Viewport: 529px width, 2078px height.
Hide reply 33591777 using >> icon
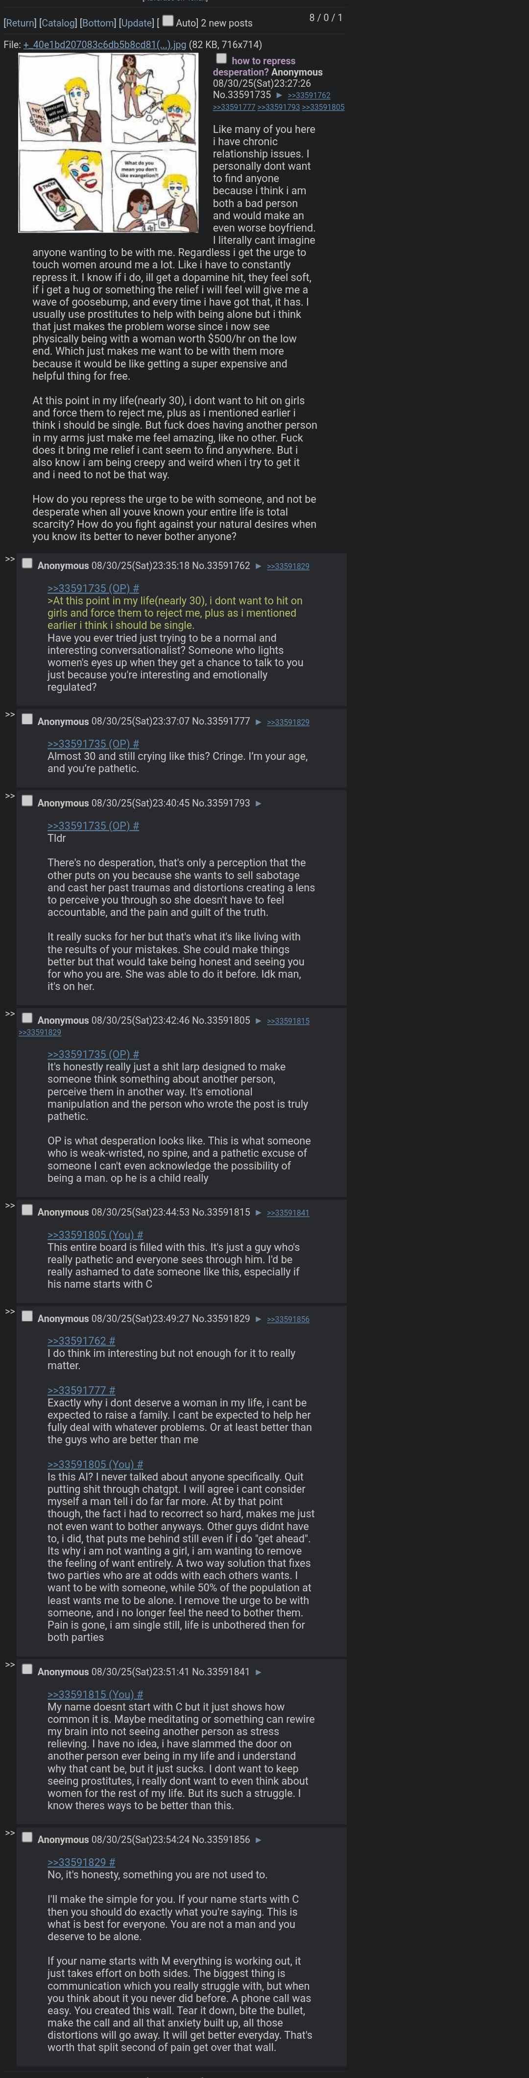pos(10,715)
